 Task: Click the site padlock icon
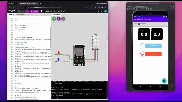pyautogui.click(x=28, y=7)
